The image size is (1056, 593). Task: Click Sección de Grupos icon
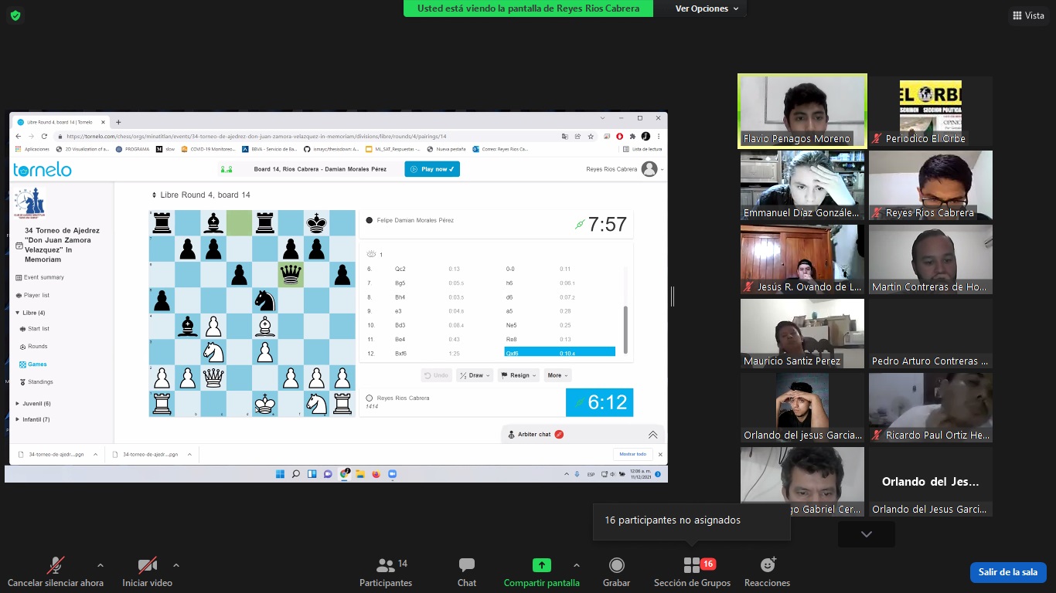tap(692, 566)
